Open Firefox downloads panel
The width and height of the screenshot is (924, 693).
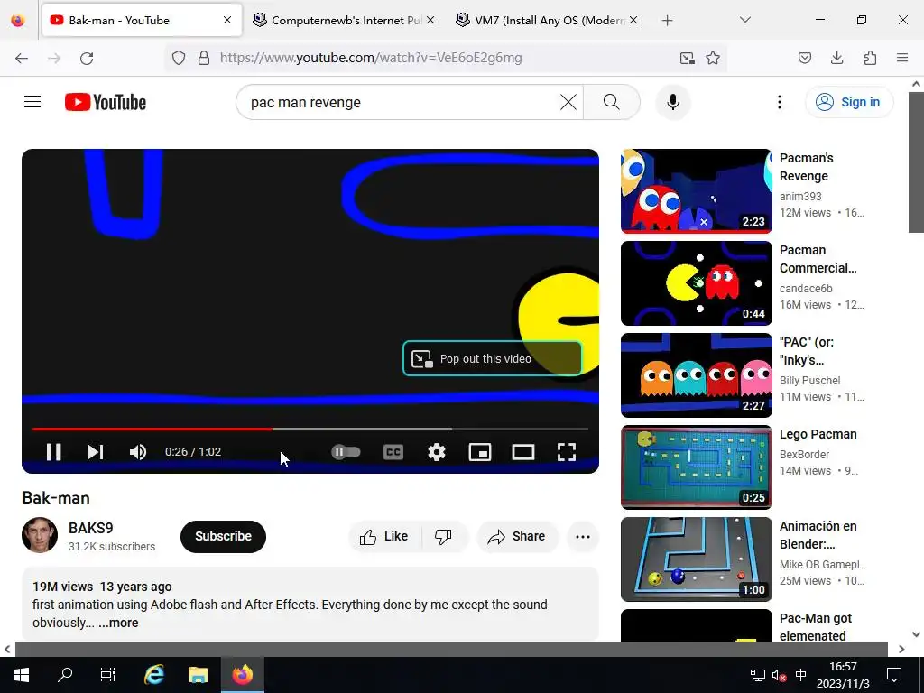(x=836, y=58)
